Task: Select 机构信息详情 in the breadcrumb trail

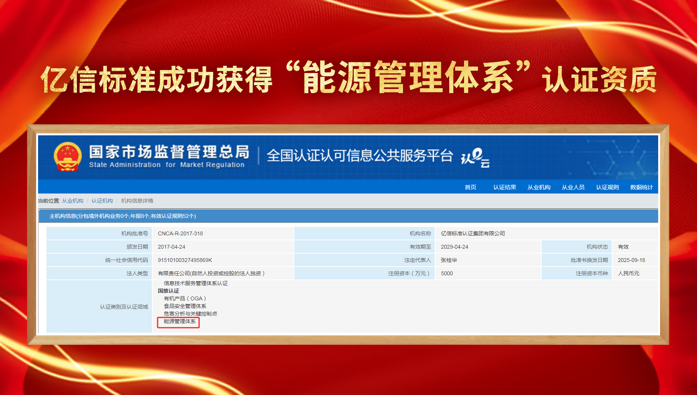Action: point(137,201)
